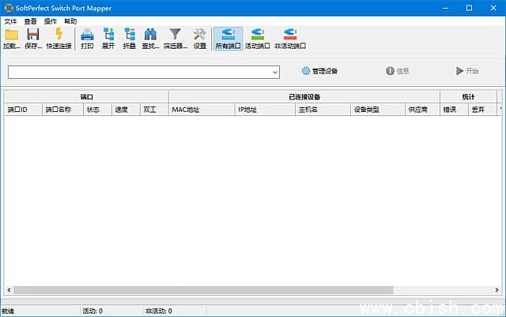Screen dimensions: 506x317
Task: Click the horizontal scrollbar thumb
Action: coord(203,290)
